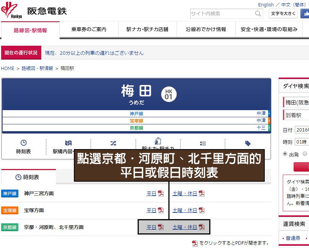Click the 20分以上の列車の遅れ status message
The height and width of the screenshot is (248, 309).
[94, 53]
